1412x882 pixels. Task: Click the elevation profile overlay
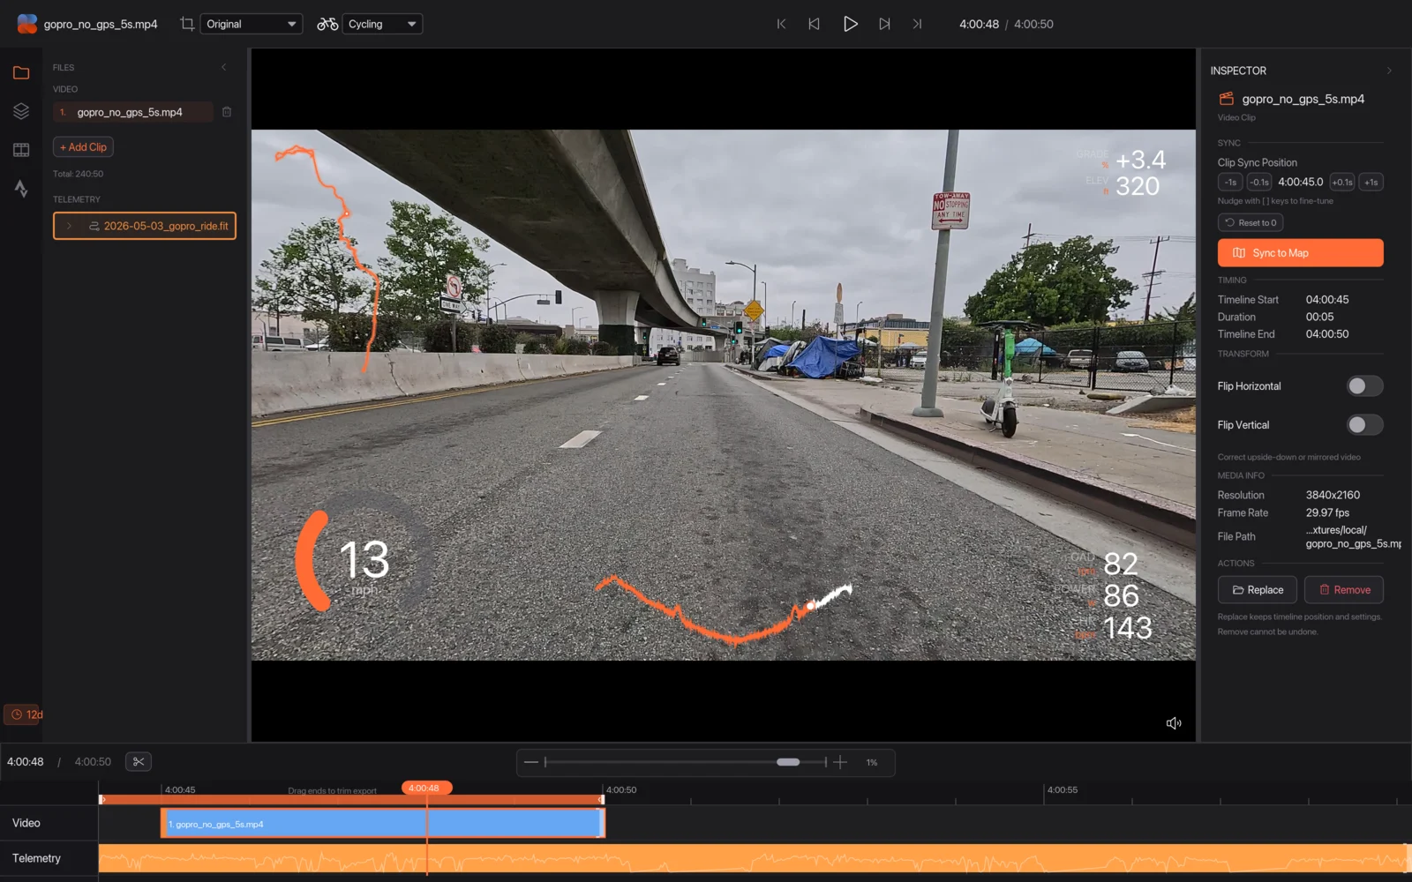(724, 610)
